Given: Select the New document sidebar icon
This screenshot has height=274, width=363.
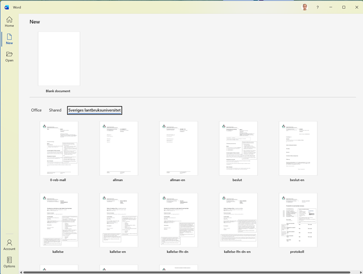Looking at the screenshot, I should [x=9, y=39].
